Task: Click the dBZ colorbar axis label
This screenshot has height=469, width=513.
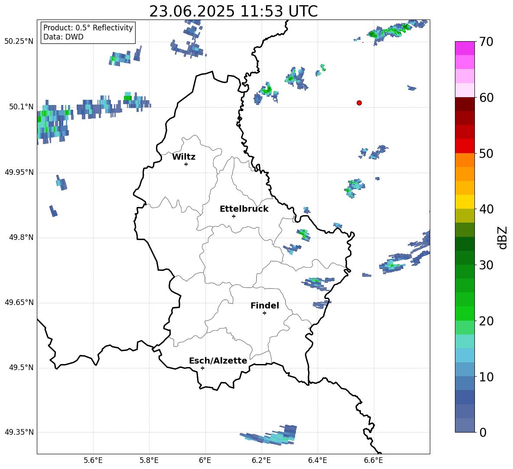Action: pyautogui.click(x=502, y=237)
